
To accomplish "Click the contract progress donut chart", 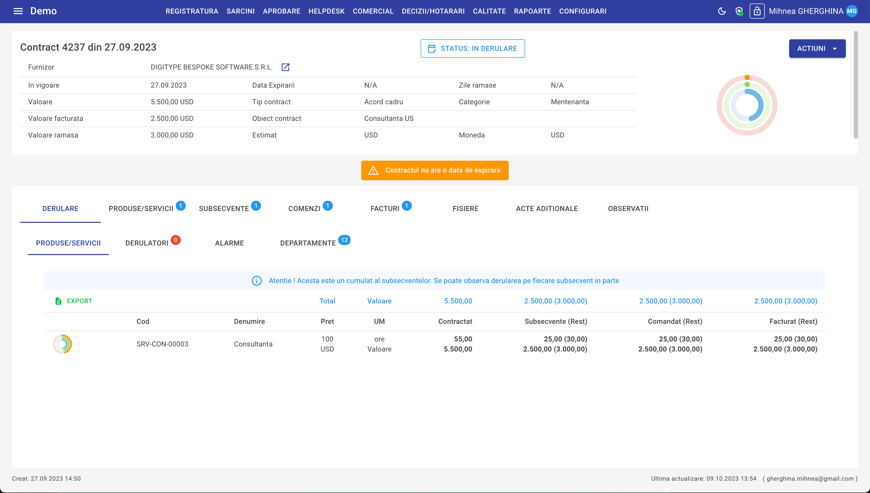I will [747, 105].
